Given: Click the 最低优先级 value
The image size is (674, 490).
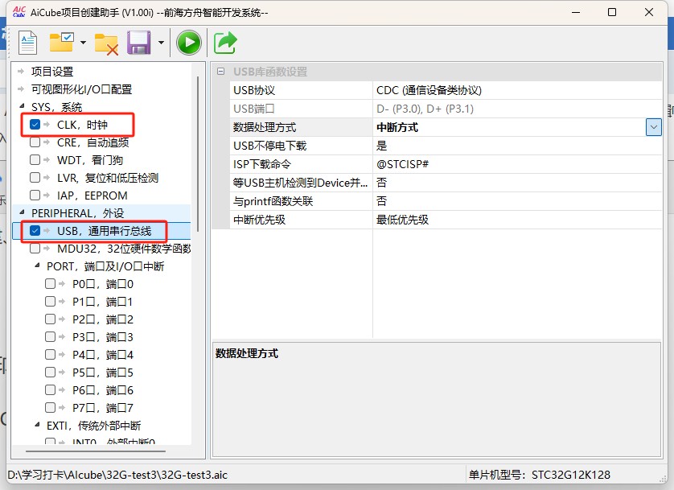Looking at the screenshot, I should click(402, 220).
